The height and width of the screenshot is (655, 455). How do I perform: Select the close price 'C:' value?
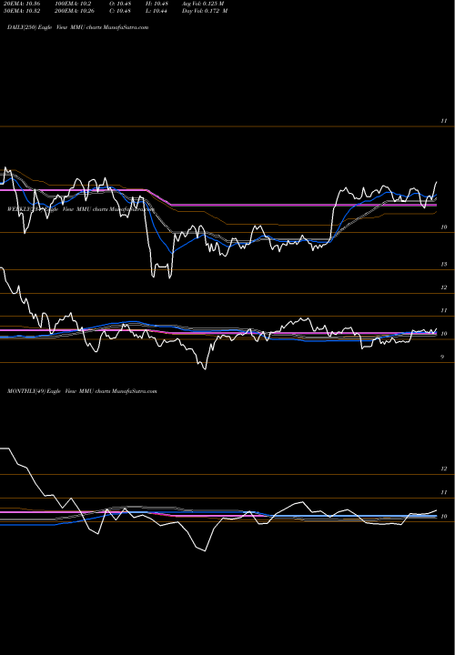point(120,11)
